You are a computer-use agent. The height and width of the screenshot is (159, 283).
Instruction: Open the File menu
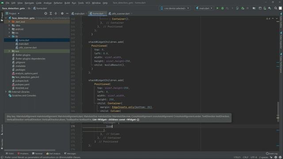pyautogui.click(x=8, y=3)
